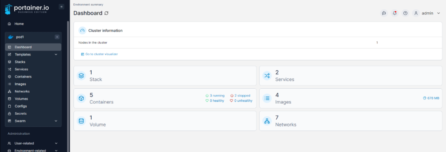Click the Dashboard sidebar icon
Image resolution: width=446 pixels, height=152 pixels.
pyautogui.click(x=9, y=47)
